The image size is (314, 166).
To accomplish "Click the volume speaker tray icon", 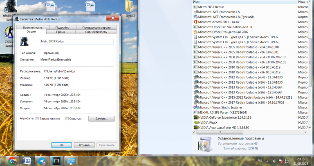I will tap(274, 161).
